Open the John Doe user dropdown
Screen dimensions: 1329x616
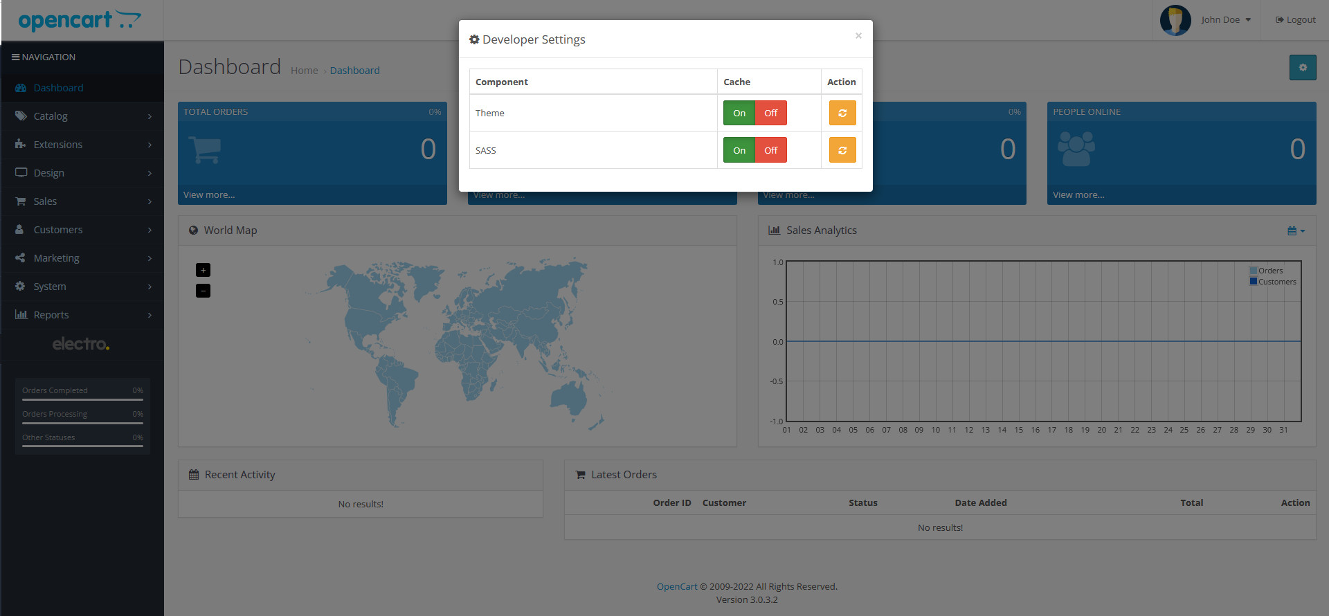1226,20
